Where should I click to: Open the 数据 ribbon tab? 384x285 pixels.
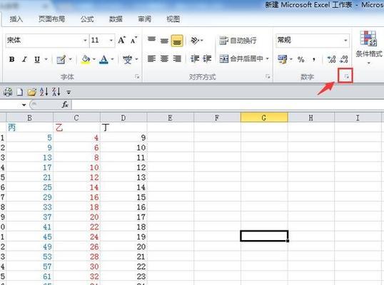pos(116,19)
